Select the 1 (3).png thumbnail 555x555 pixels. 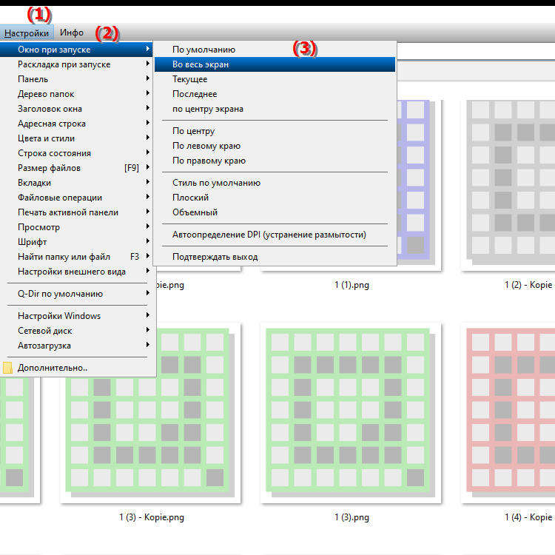[x=351, y=413]
